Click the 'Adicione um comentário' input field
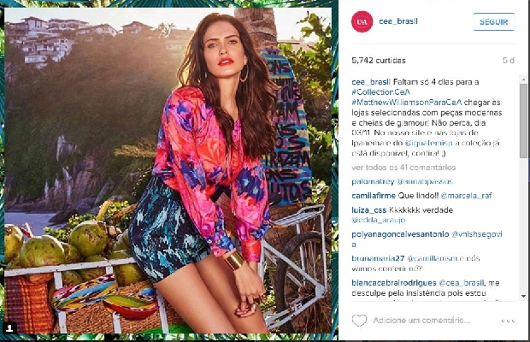Viewport: 530px width, 342px height. point(421,321)
